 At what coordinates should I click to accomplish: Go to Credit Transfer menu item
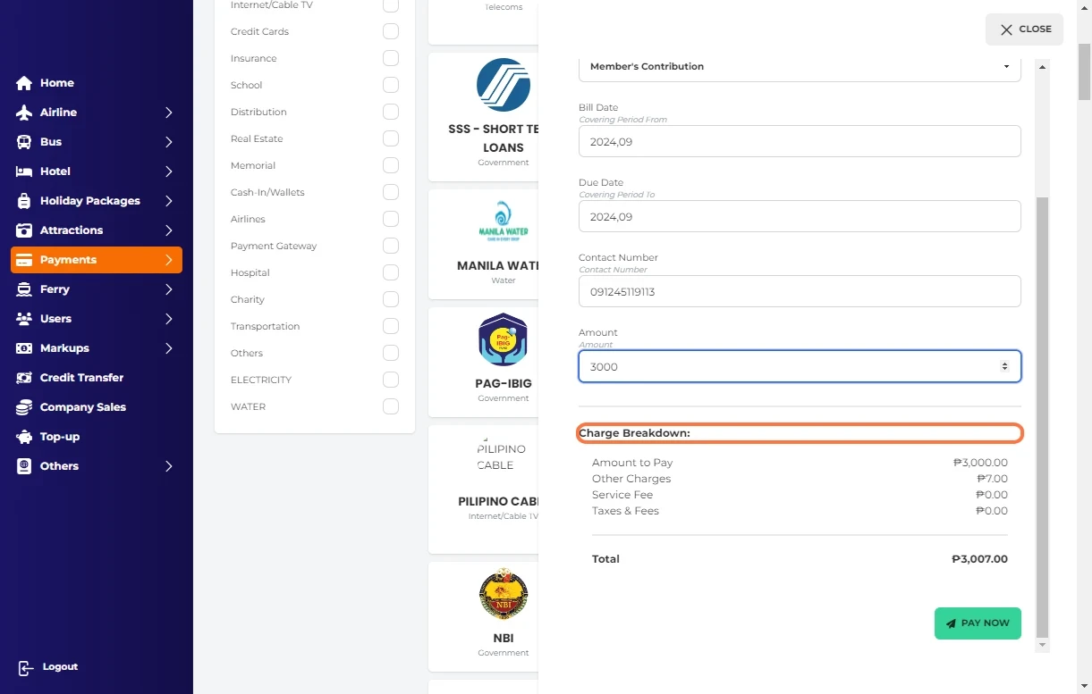(x=81, y=378)
